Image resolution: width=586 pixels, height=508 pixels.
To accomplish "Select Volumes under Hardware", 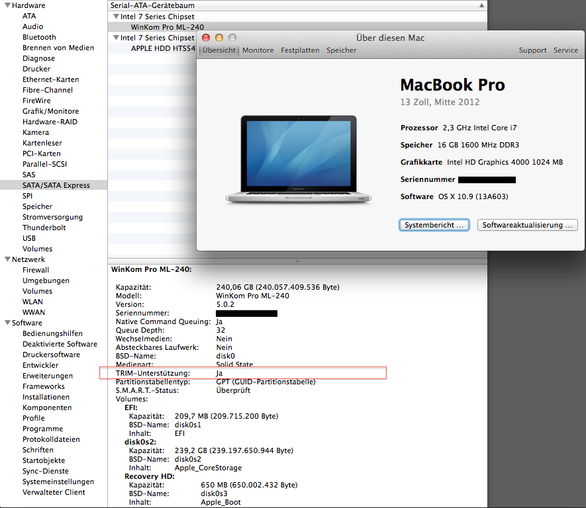I will [x=37, y=249].
